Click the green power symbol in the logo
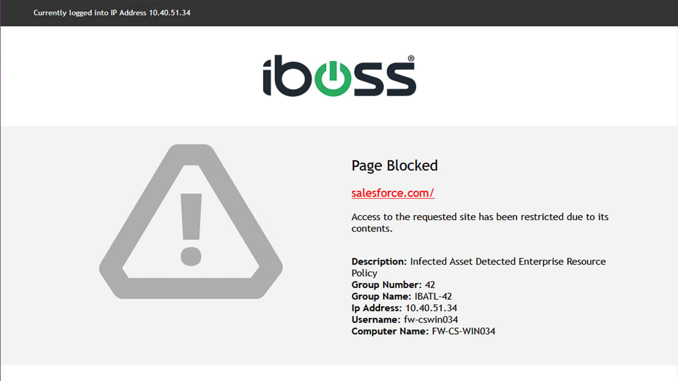Screen dimensions: 678x381 click(332, 78)
